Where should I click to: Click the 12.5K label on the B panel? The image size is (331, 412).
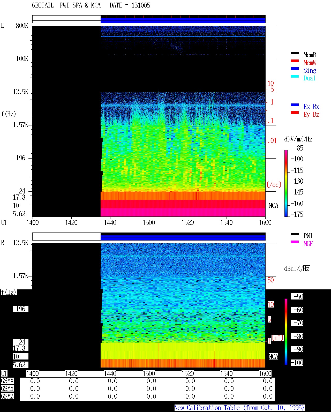click(x=21, y=243)
